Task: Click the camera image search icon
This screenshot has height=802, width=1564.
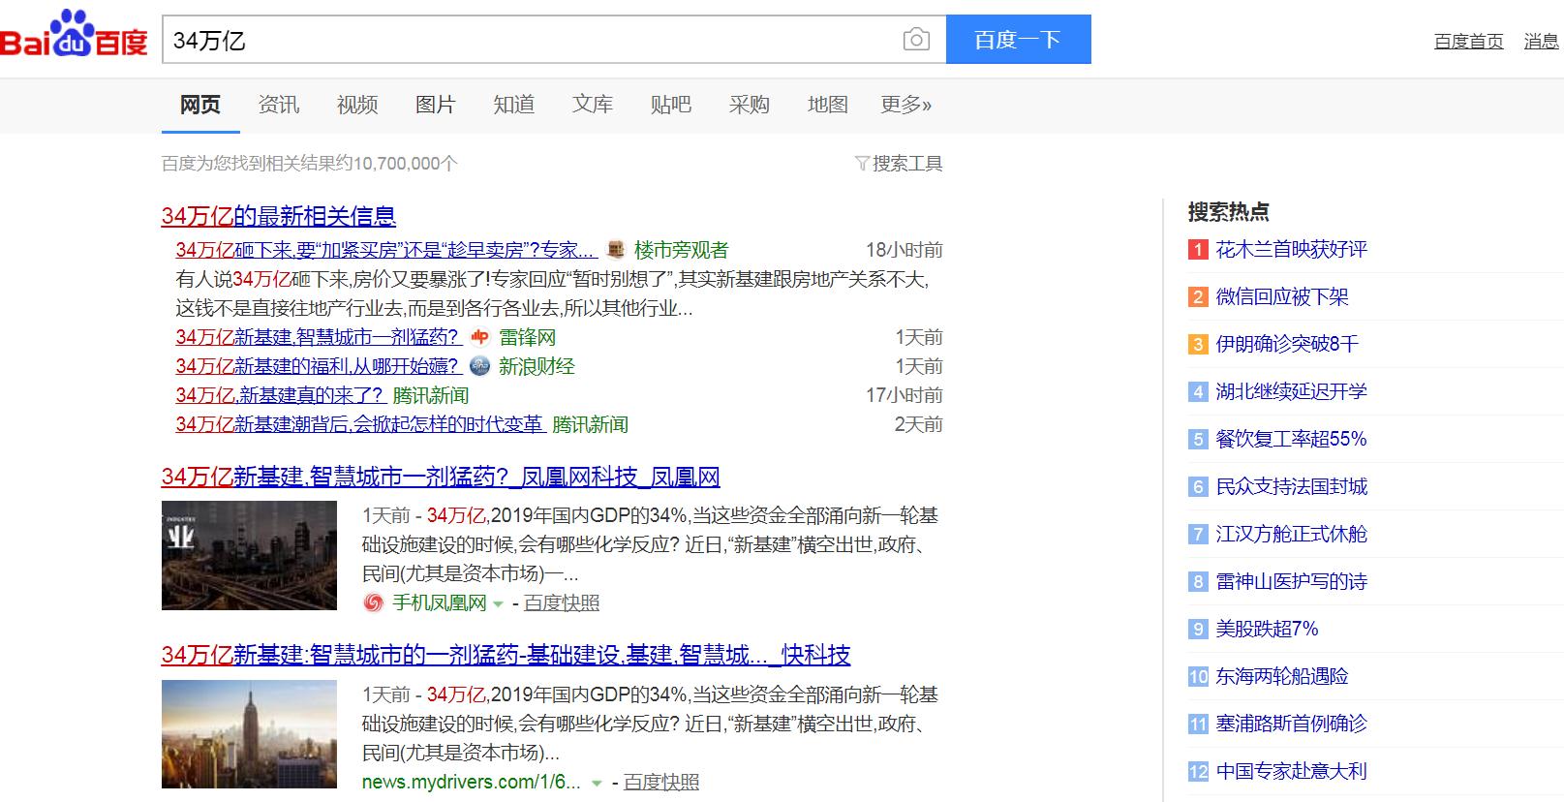Action: click(915, 40)
